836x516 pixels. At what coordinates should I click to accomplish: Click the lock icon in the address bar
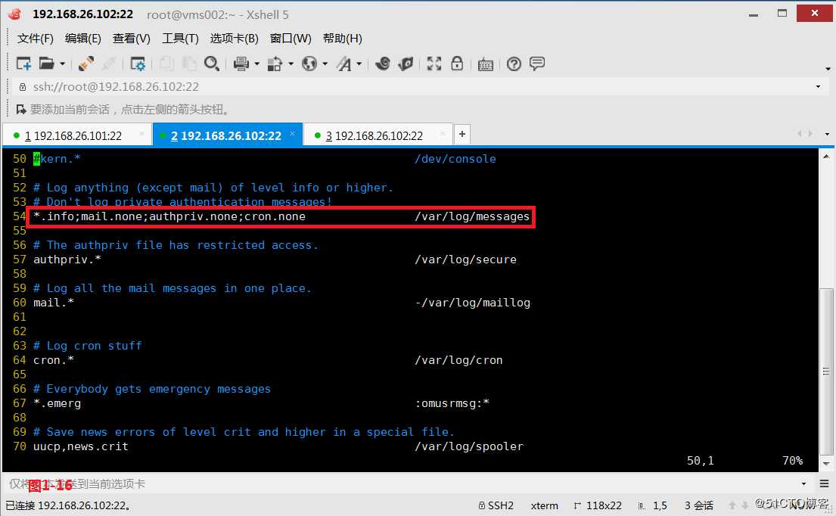point(23,86)
